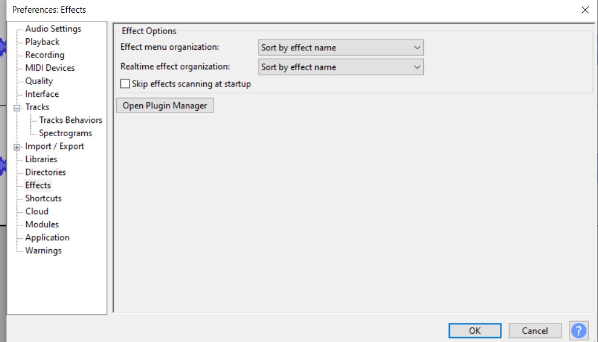Select Modules in the preferences tree
This screenshot has width=598, height=342.
coord(42,224)
